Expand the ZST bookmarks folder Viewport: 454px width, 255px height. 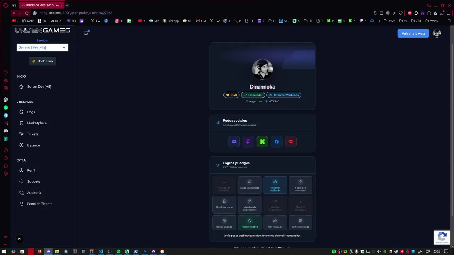click(x=416, y=21)
